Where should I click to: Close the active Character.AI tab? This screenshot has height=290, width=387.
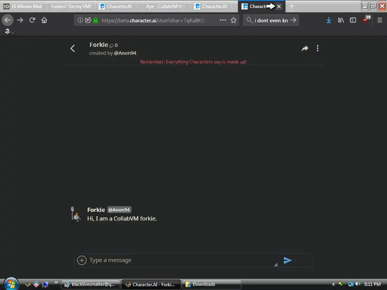point(279,6)
